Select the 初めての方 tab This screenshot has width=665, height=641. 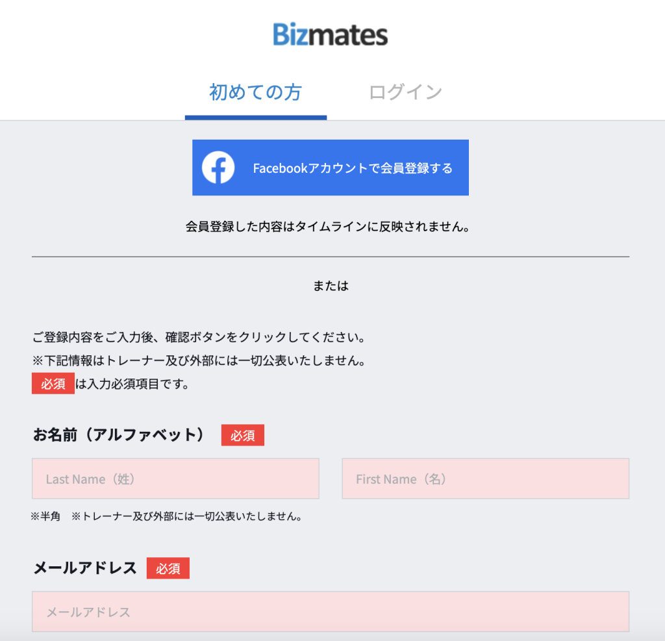pos(255,92)
